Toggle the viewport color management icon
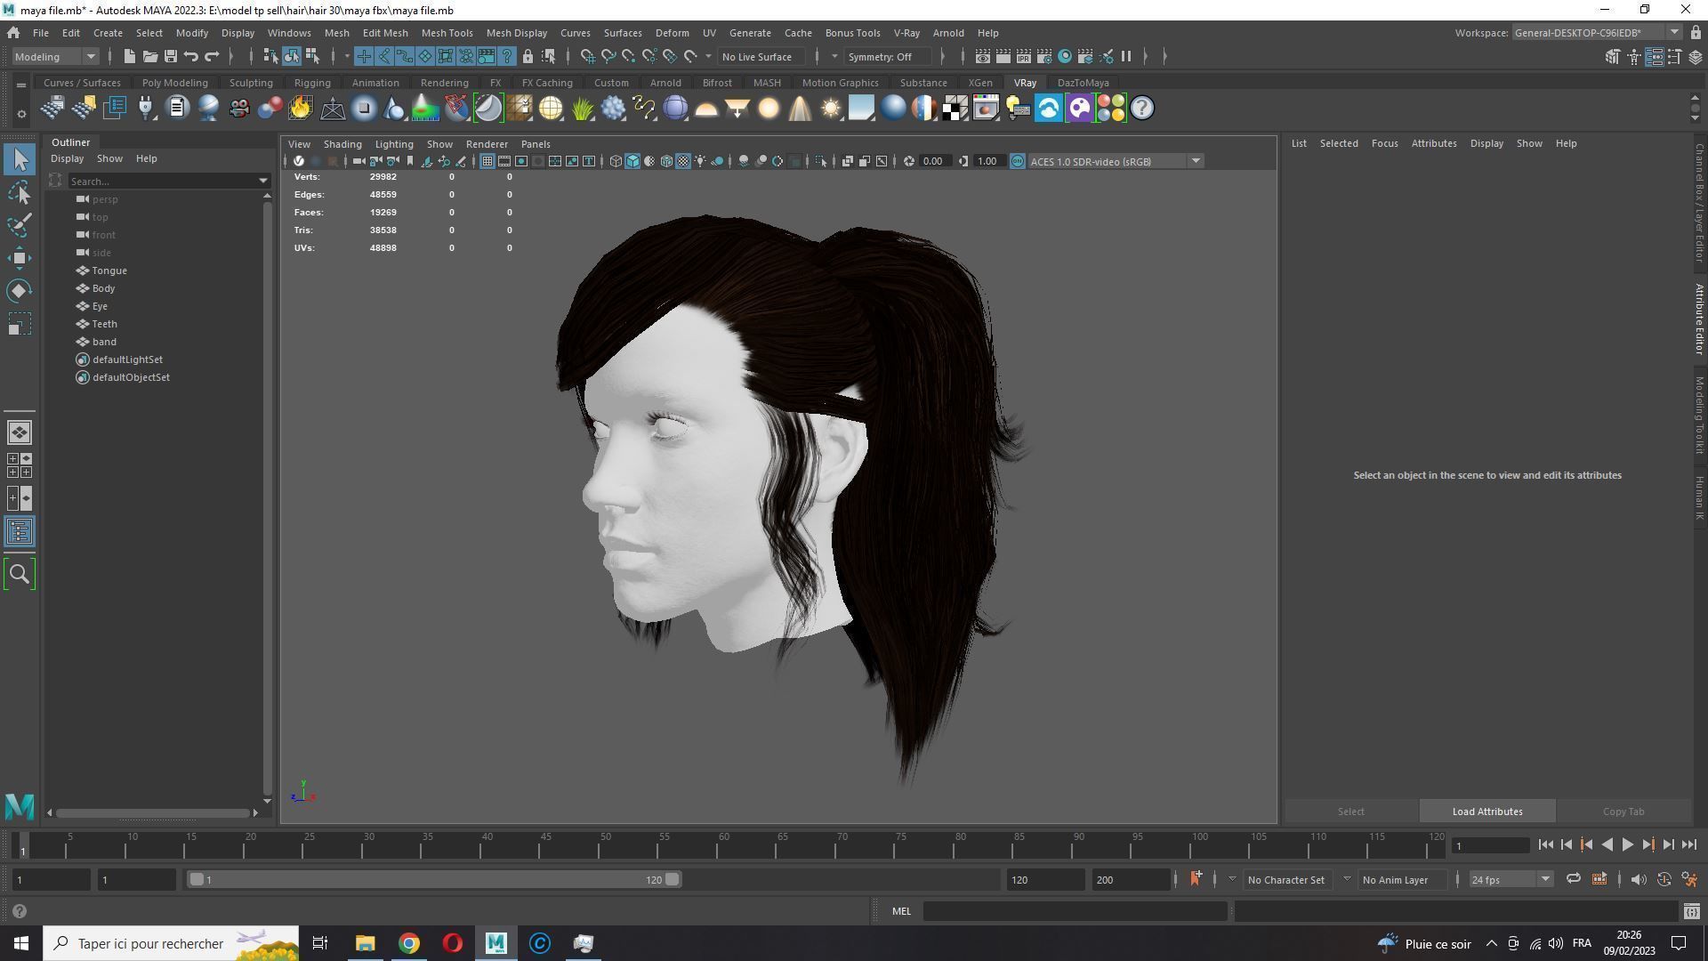Viewport: 1708px width, 961px height. [1017, 162]
